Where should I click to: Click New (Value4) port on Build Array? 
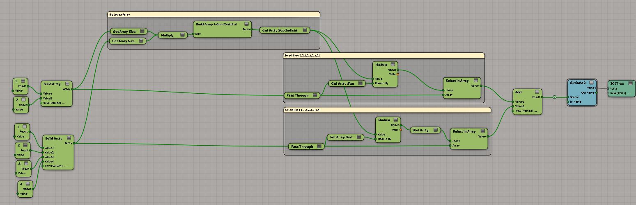click(42, 166)
